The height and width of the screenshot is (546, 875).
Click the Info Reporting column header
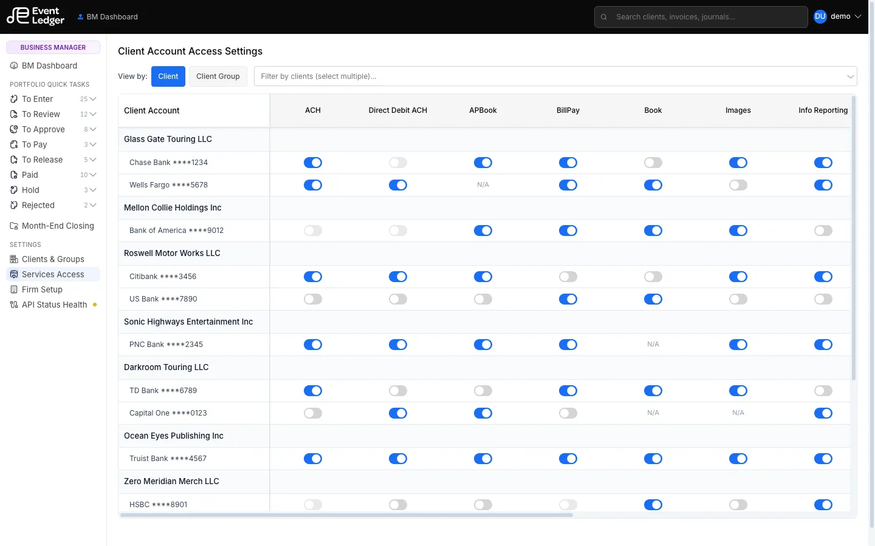[x=823, y=110]
